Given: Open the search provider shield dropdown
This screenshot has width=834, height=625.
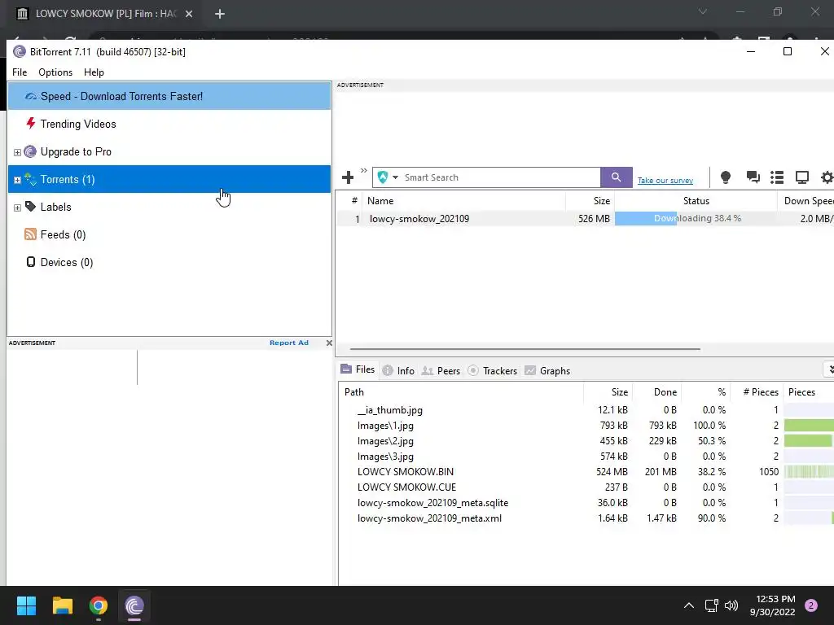Looking at the screenshot, I should point(387,177).
